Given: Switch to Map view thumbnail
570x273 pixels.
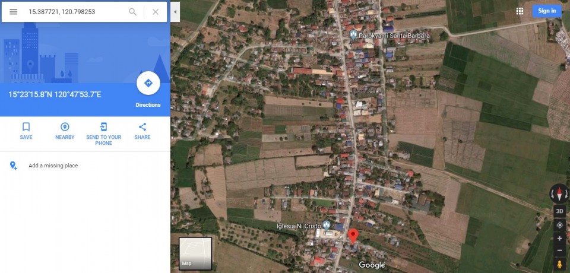Looking at the screenshot, I should pyautogui.click(x=195, y=253).
